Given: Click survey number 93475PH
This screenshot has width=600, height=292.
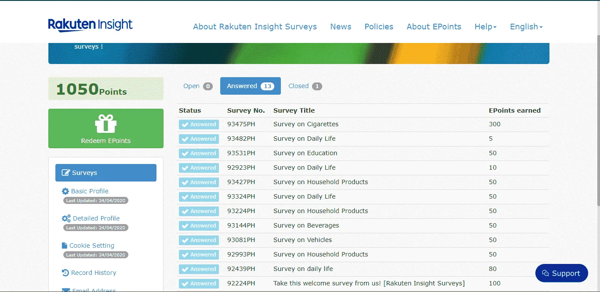Looking at the screenshot, I should [x=241, y=124].
